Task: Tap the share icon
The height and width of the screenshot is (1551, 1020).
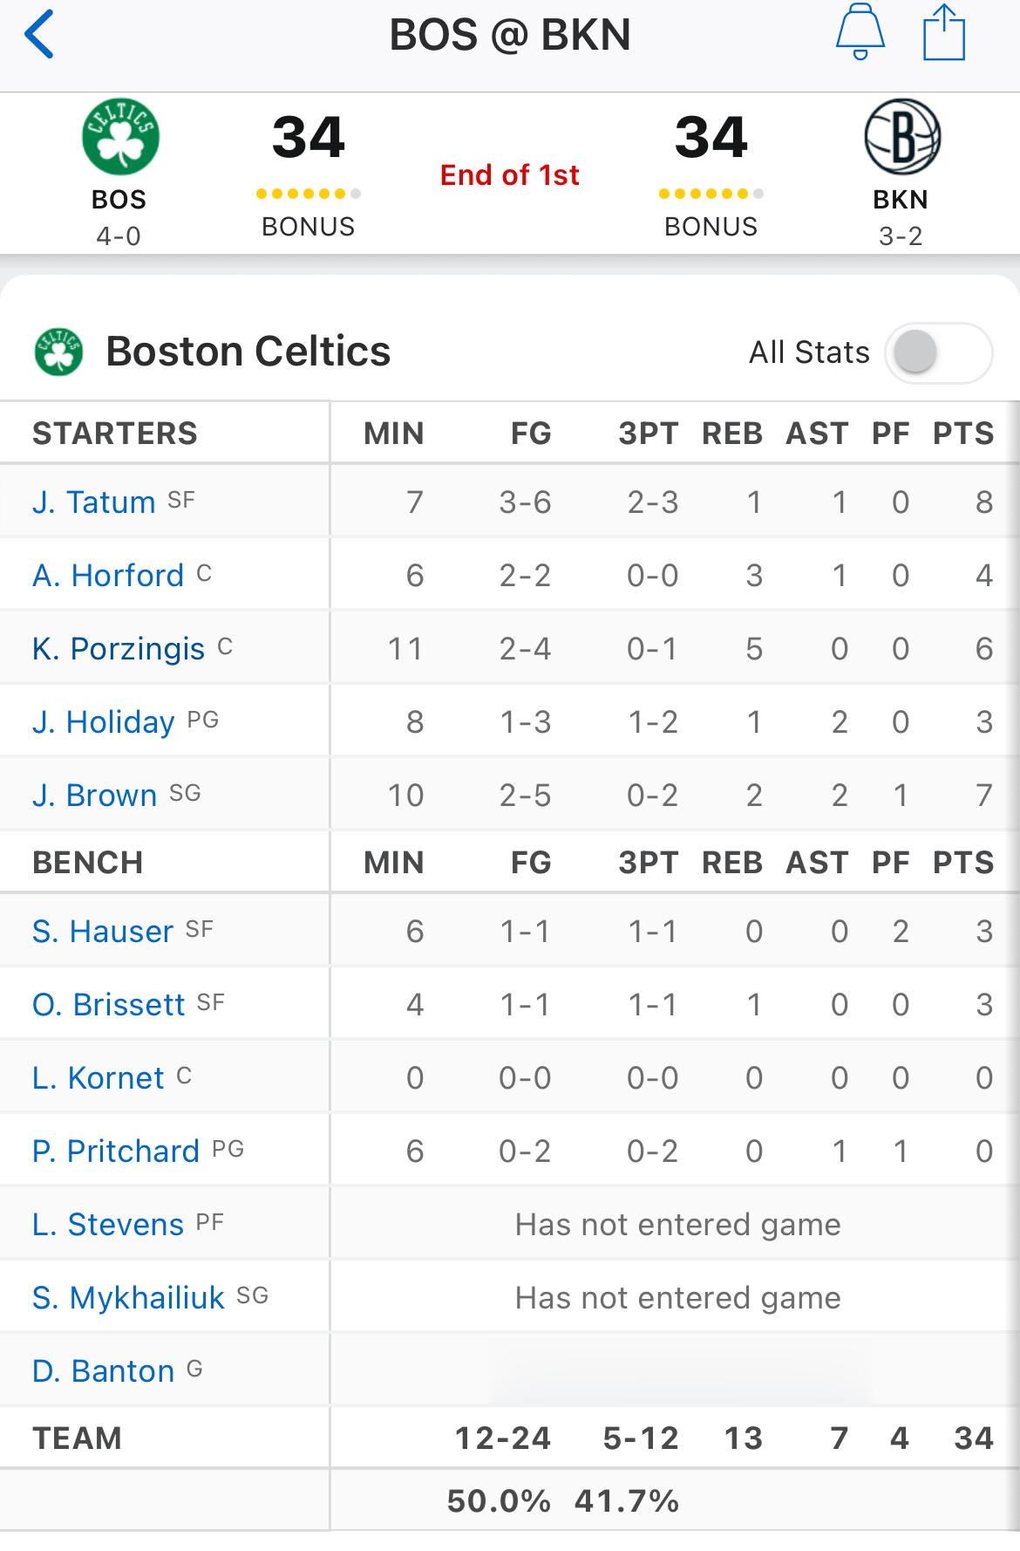Action: tap(943, 33)
